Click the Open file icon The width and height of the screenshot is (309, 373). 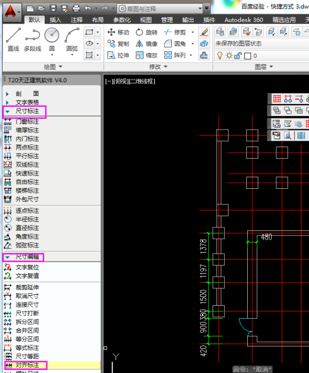pyautogui.click(x=42, y=9)
